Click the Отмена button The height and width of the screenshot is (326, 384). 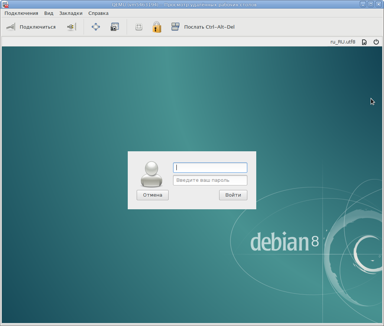pyautogui.click(x=153, y=195)
